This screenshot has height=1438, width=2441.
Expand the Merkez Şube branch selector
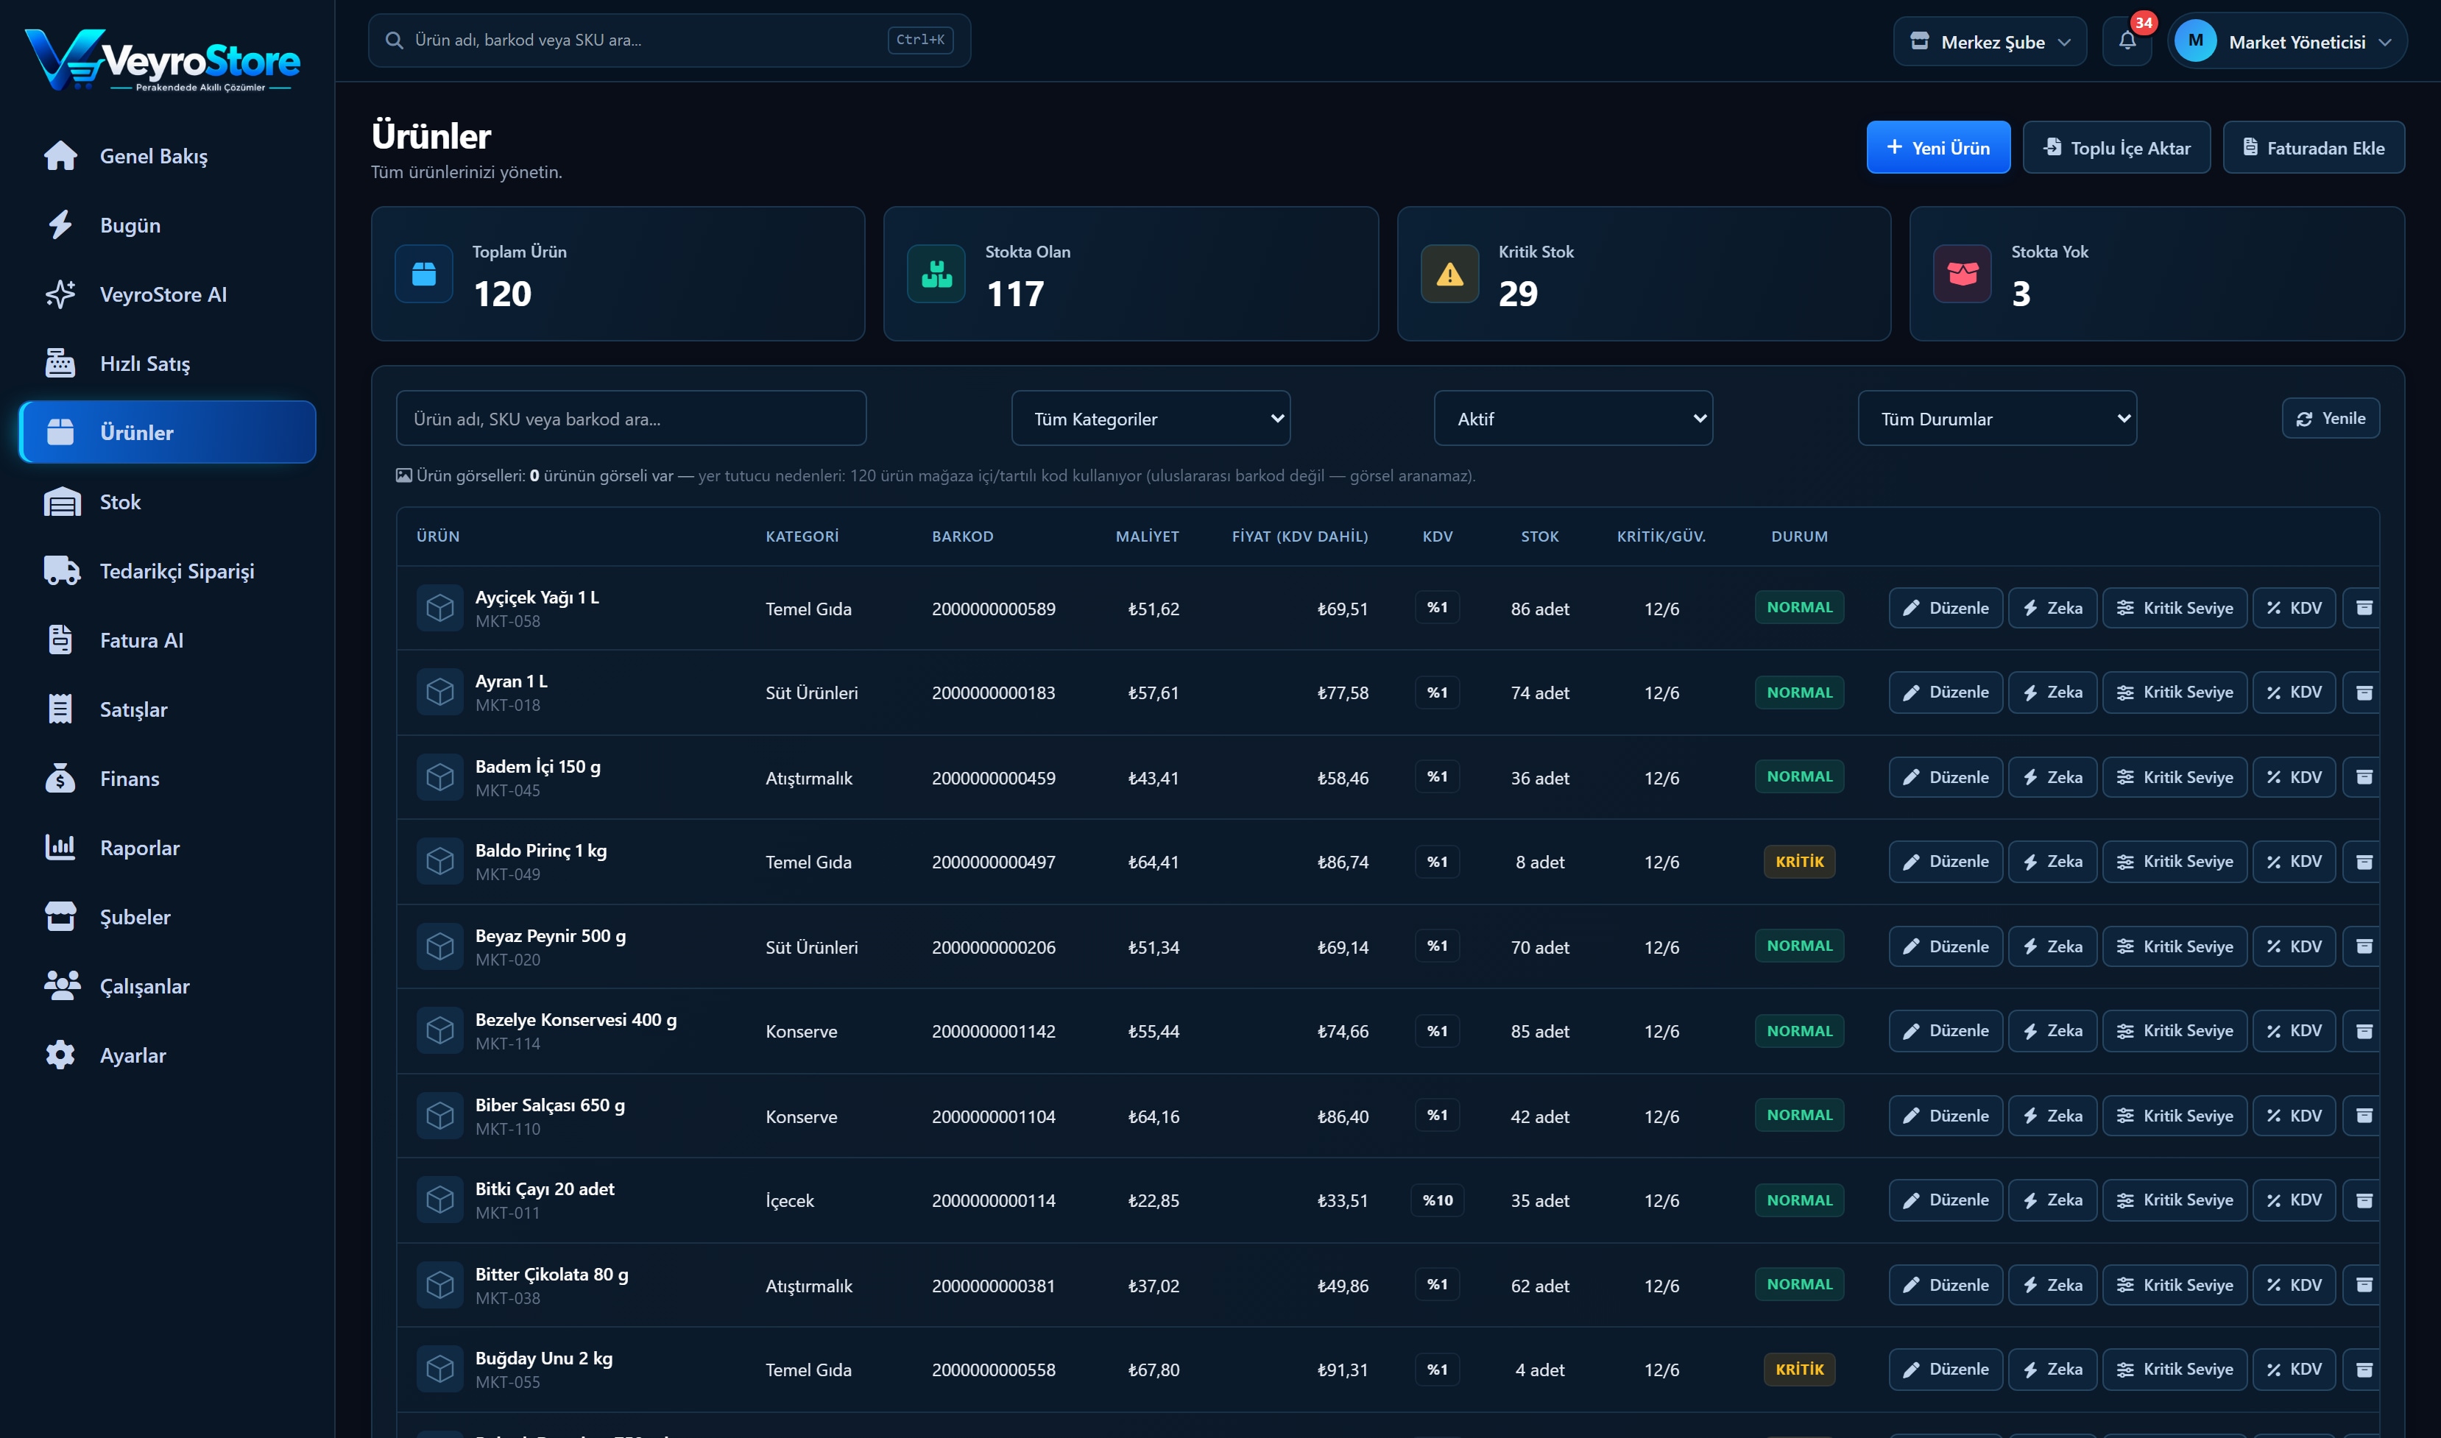tap(1990, 40)
